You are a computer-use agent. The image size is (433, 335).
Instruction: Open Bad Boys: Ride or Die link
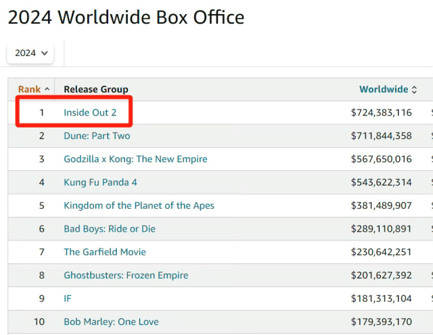pos(110,229)
